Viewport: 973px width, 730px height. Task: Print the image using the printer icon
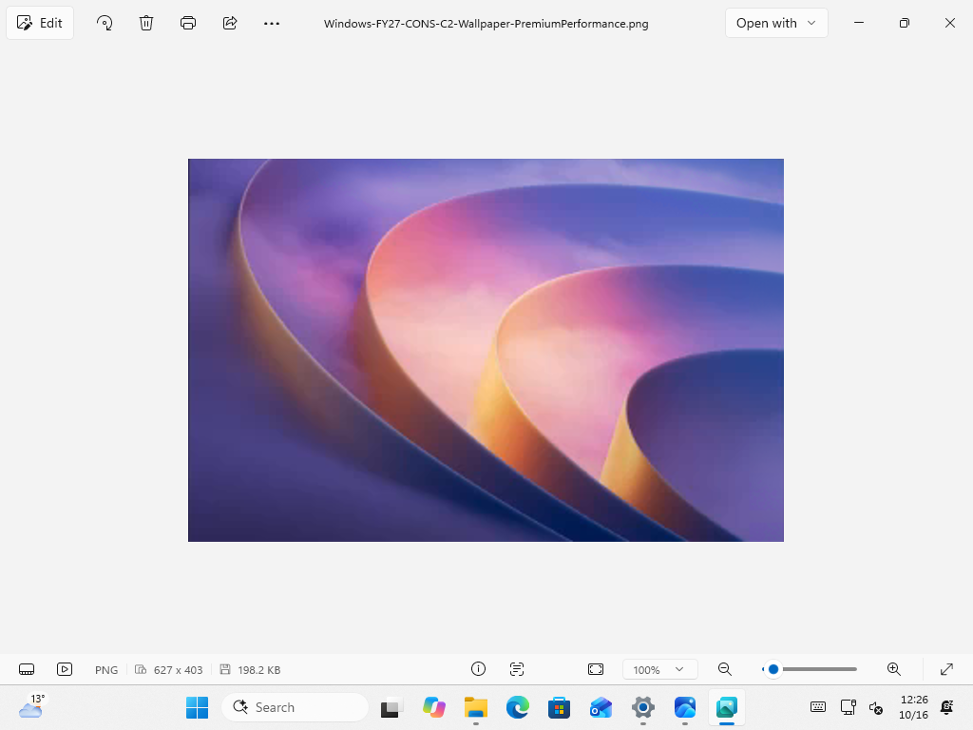(x=188, y=23)
